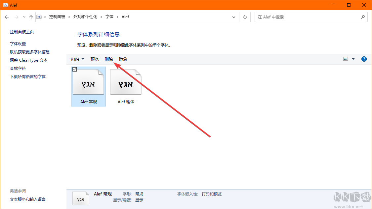Screen dimensions: 372x209
Task: Open 调整 ClearType 文本 settings
Action: 28,60
